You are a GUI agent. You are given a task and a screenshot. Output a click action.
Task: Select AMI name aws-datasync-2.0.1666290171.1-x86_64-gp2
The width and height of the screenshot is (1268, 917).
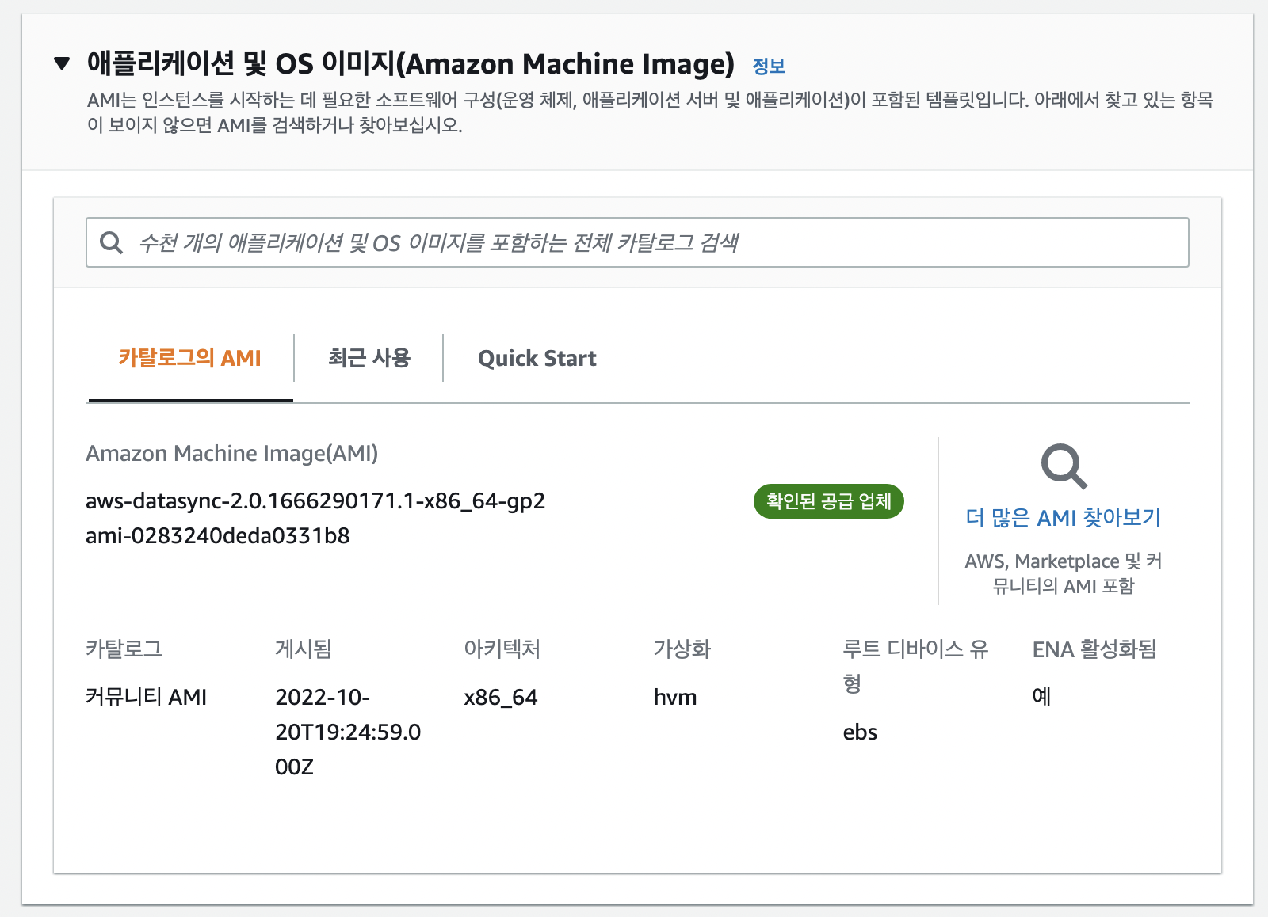[315, 501]
